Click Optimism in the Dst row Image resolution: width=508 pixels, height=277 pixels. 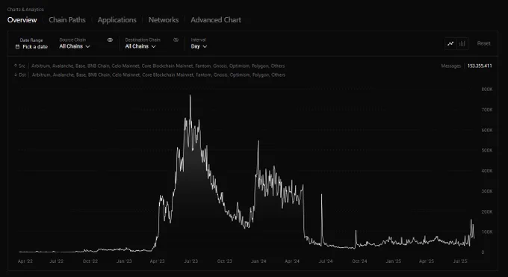pos(240,75)
